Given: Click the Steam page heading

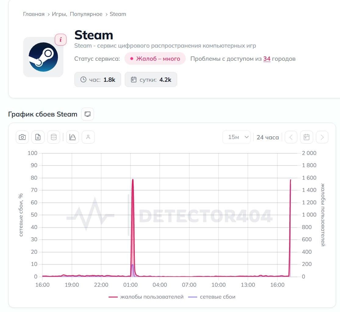Looking at the screenshot, I should (x=94, y=35).
